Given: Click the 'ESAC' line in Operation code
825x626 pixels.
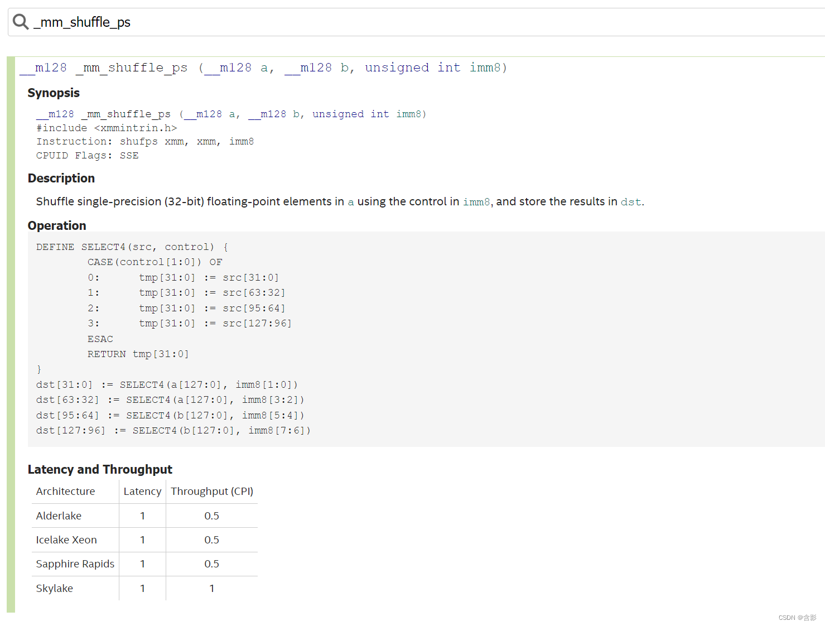Looking at the screenshot, I should point(100,339).
